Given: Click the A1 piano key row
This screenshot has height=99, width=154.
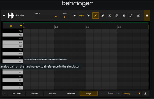Looking at the screenshot, I should [12, 88].
